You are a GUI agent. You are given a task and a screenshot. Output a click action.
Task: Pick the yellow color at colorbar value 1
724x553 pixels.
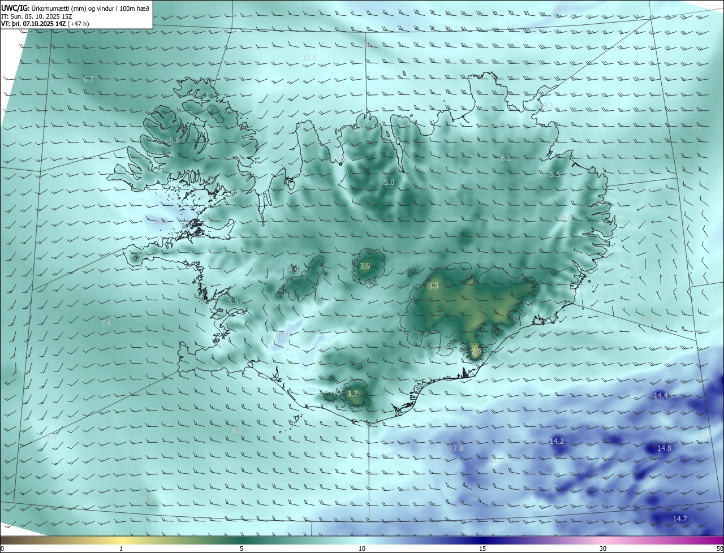(121, 540)
